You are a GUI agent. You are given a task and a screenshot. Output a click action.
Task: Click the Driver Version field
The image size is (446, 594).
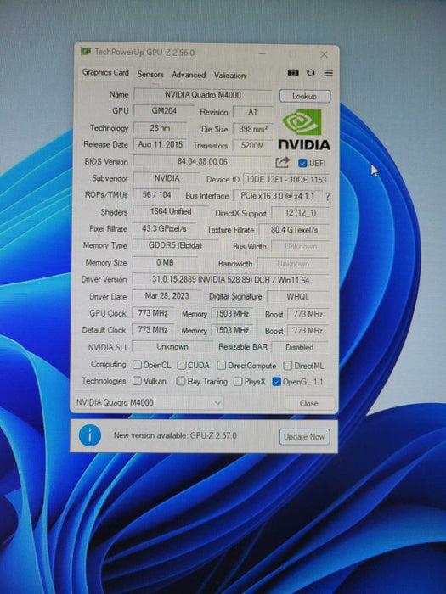point(230,279)
